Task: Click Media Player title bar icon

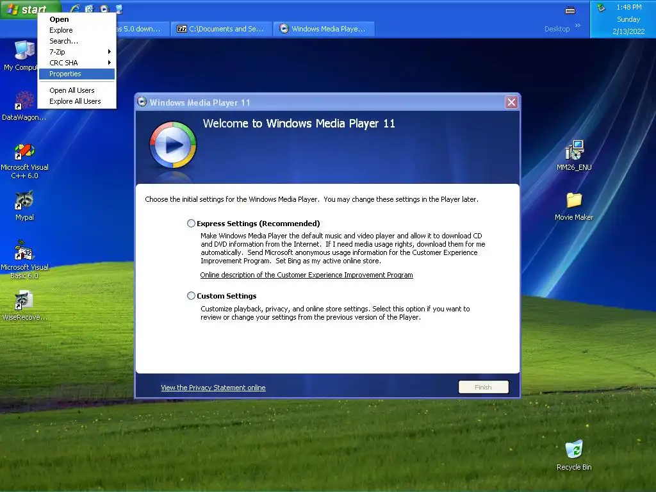Action: pos(142,102)
